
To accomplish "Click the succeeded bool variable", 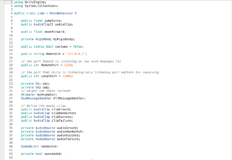I will coord(53,154).
